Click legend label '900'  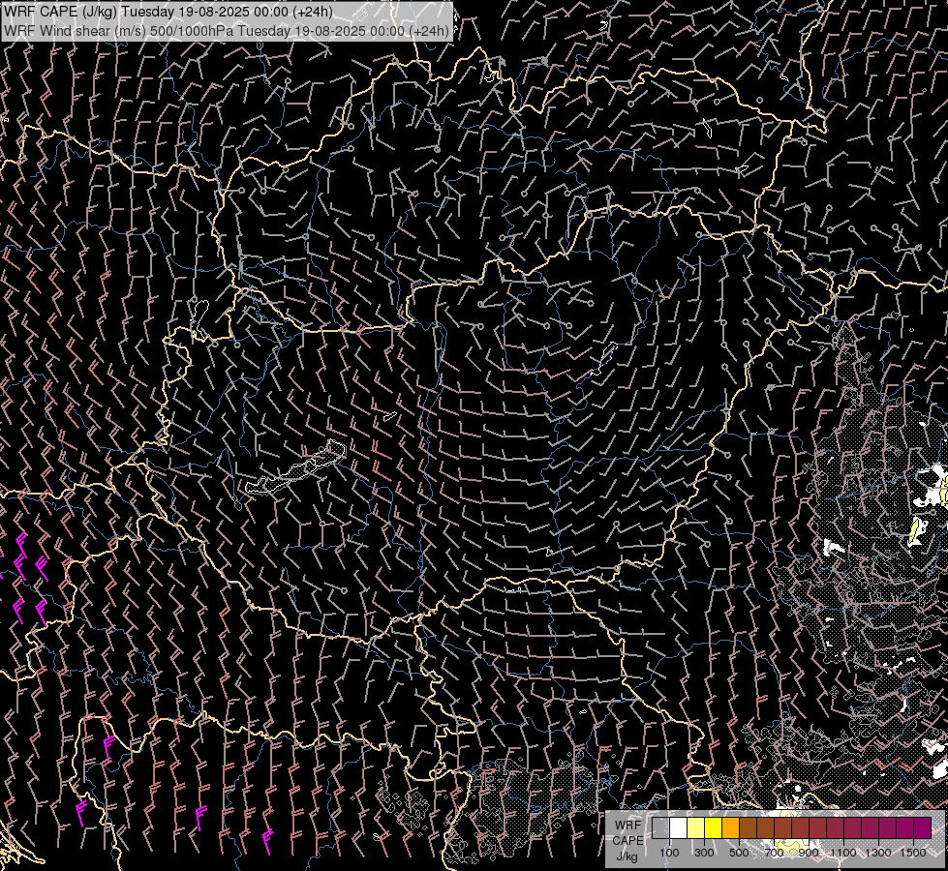click(809, 853)
